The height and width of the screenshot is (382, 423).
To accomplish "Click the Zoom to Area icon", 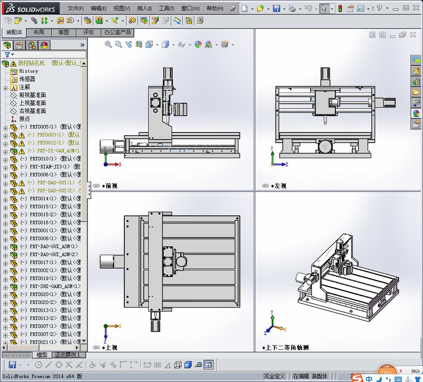I will (x=118, y=44).
